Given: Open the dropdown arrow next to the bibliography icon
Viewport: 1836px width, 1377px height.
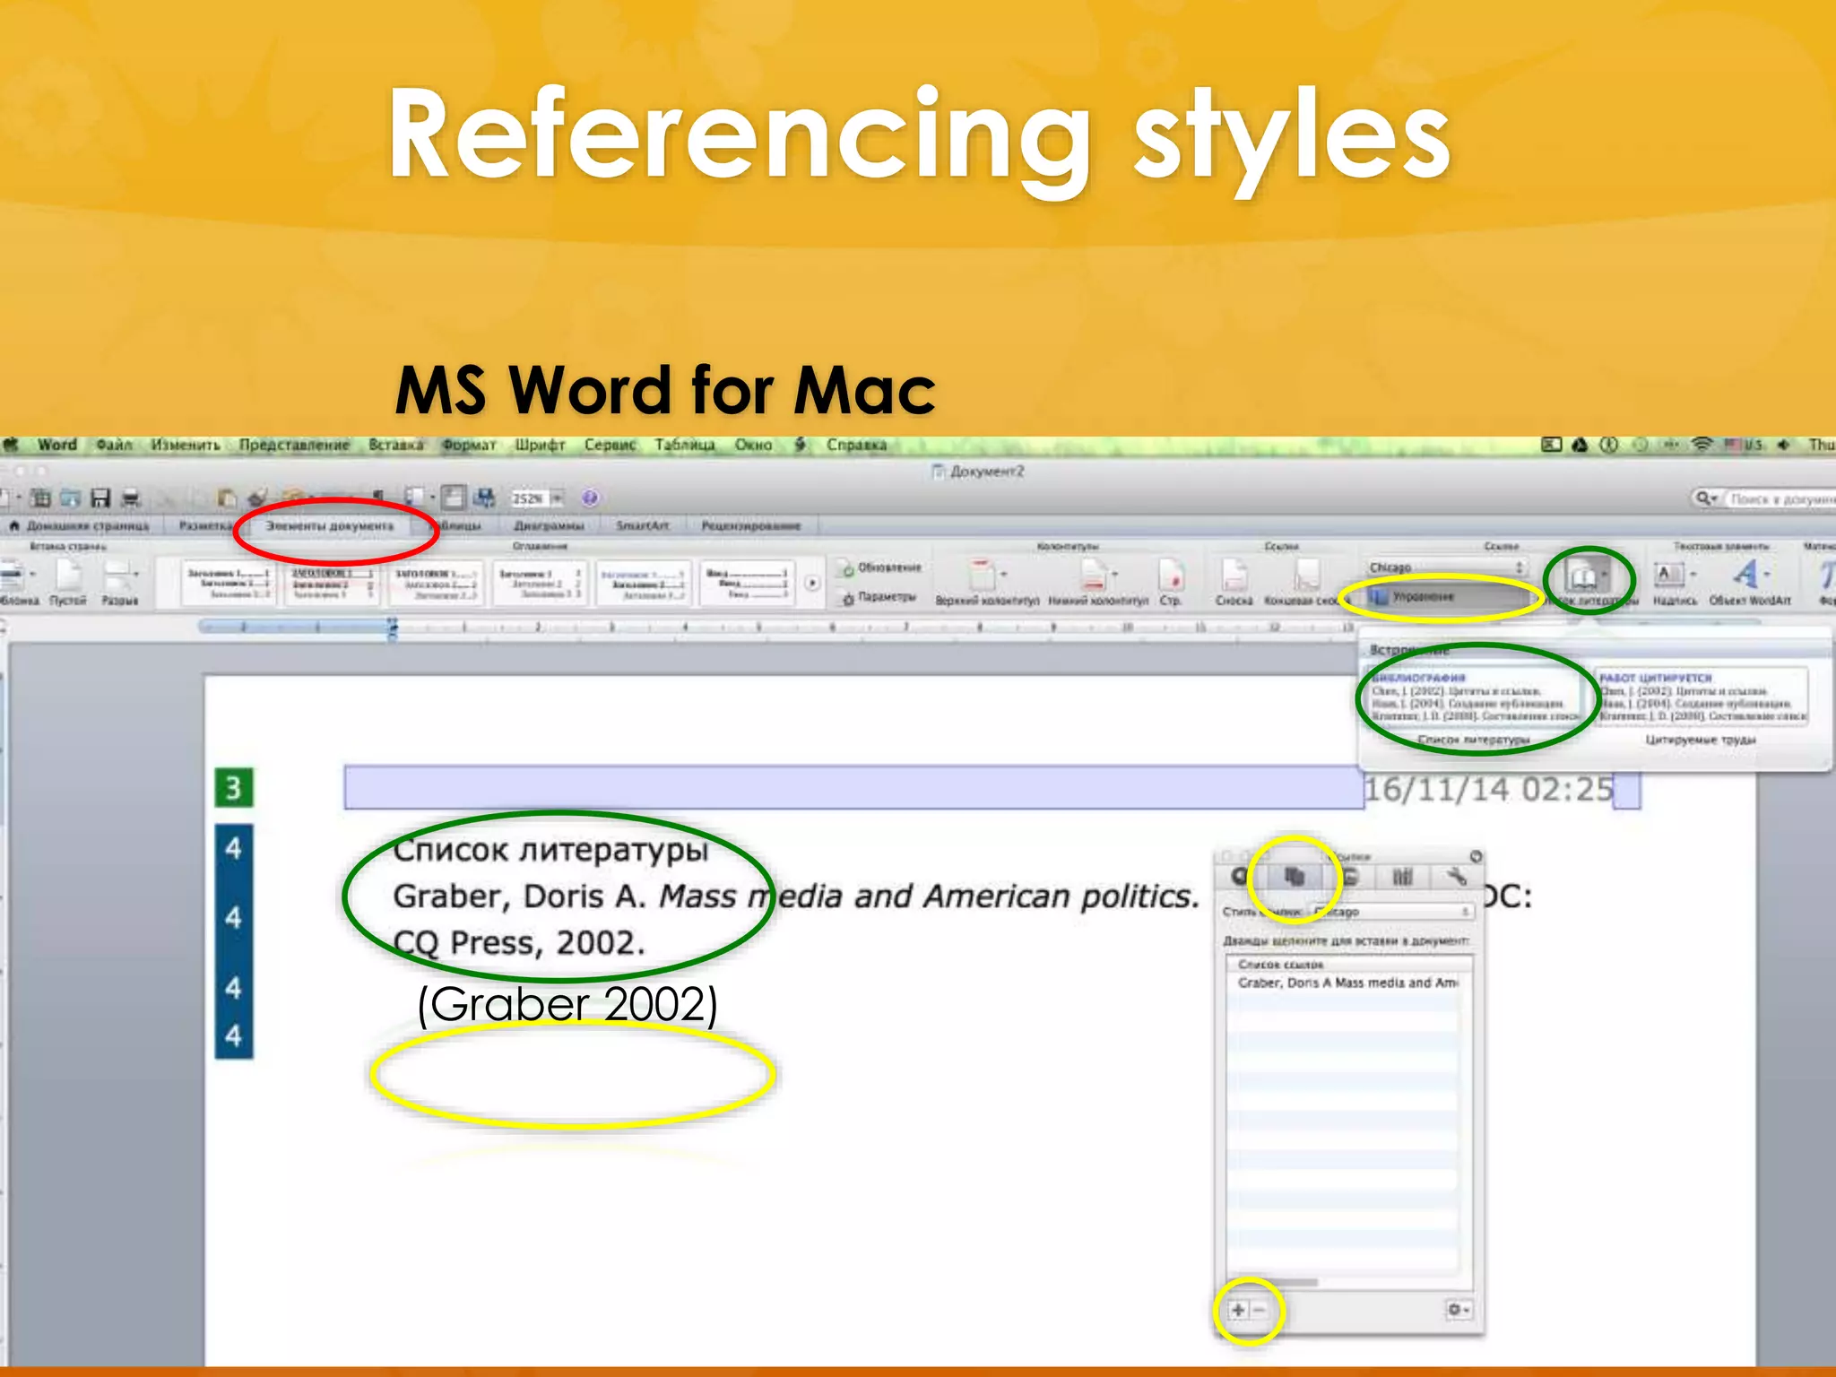Looking at the screenshot, I should pyautogui.click(x=1605, y=575).
